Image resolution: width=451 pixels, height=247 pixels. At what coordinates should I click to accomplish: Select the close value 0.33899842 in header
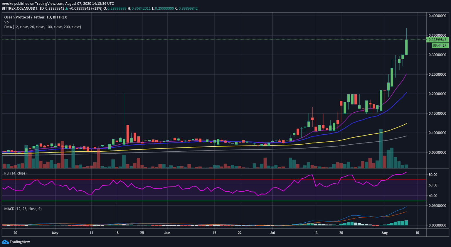click(188, 9)
